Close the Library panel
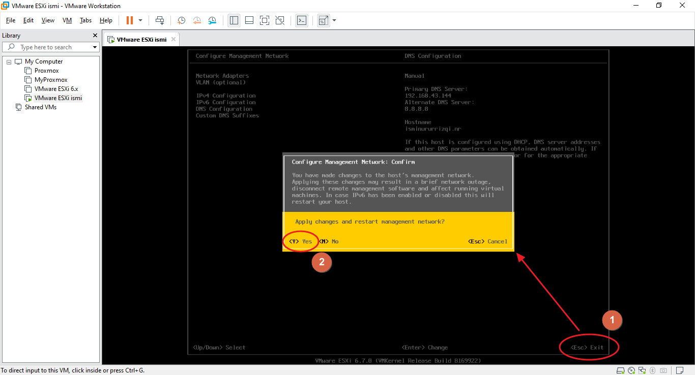This screenshot has width=695, height=375. coord(95,36)
